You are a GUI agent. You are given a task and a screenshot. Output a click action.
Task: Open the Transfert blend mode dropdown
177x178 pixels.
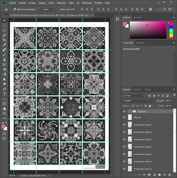pos(139,101)
